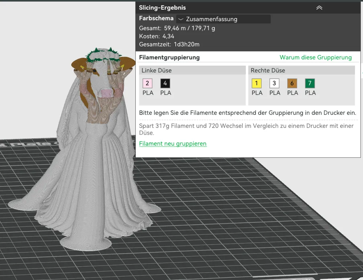Screen dimensions: 363x280
Task: Select pink filament swatch 2 in Linke Düse
Action: [147, 83]
